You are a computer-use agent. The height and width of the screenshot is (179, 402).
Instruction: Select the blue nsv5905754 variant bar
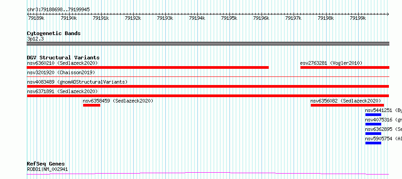coord(373,143)
